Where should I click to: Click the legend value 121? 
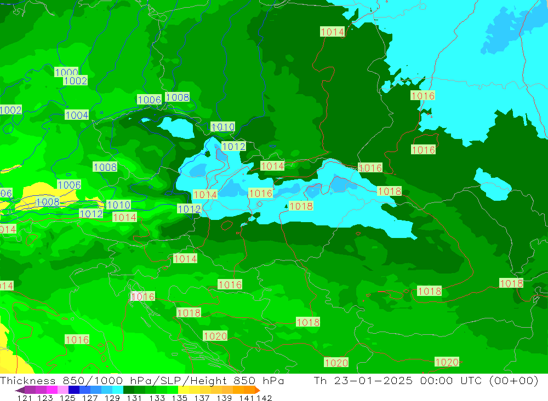[25, 398]
